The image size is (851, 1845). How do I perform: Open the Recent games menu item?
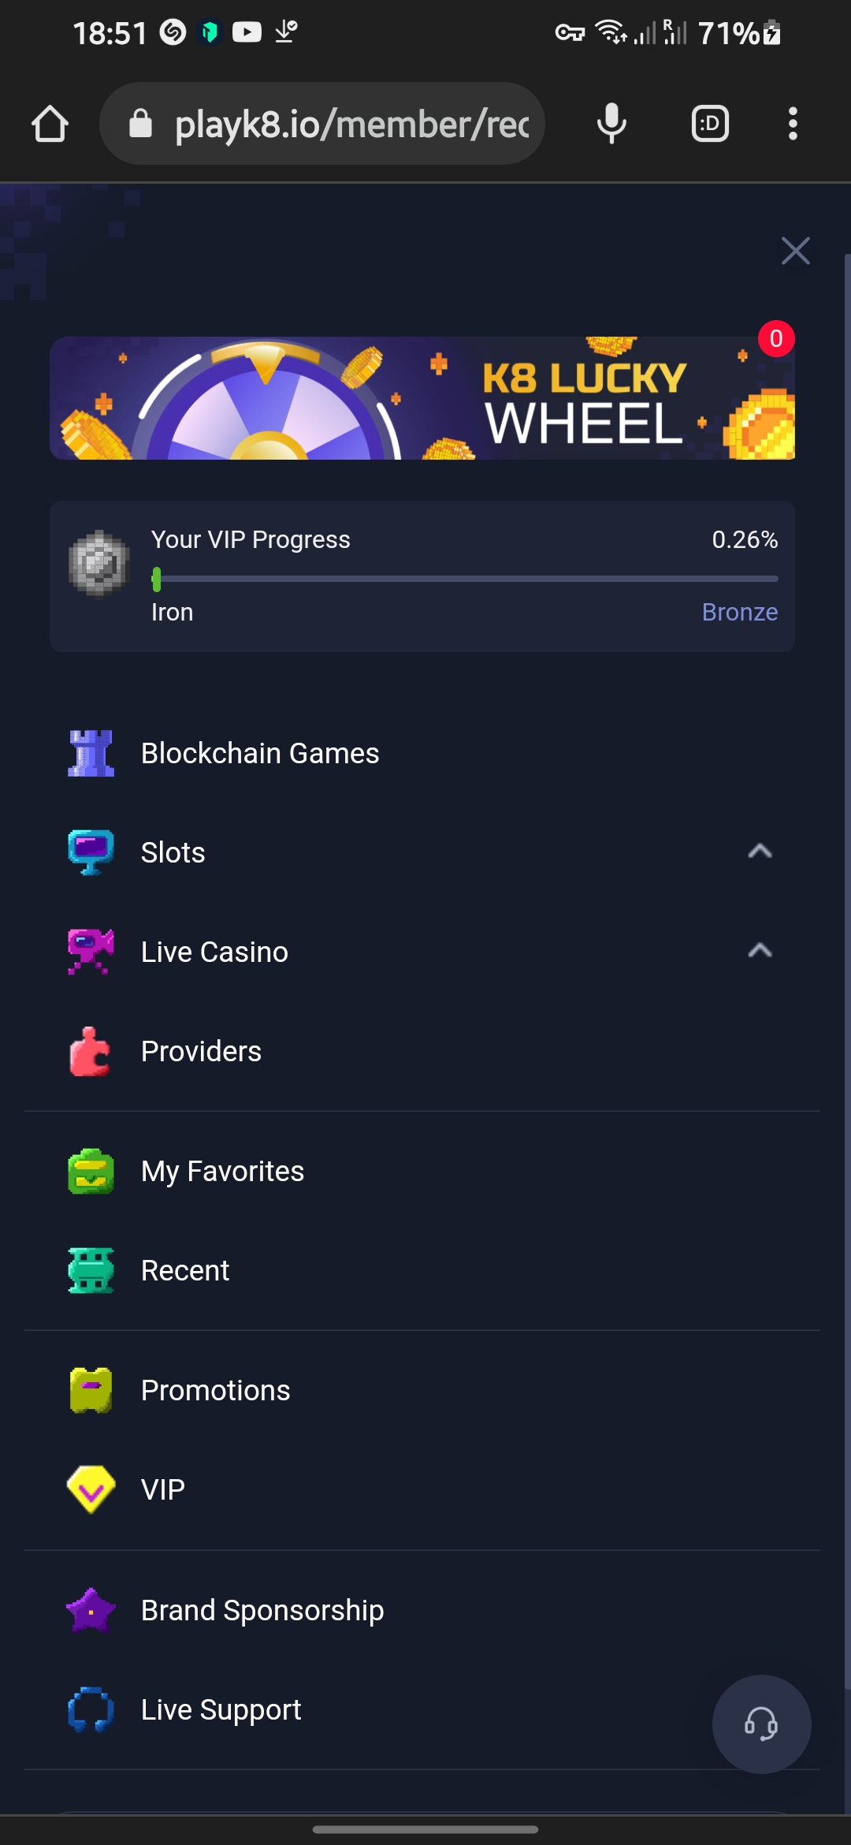point(185,1271)
